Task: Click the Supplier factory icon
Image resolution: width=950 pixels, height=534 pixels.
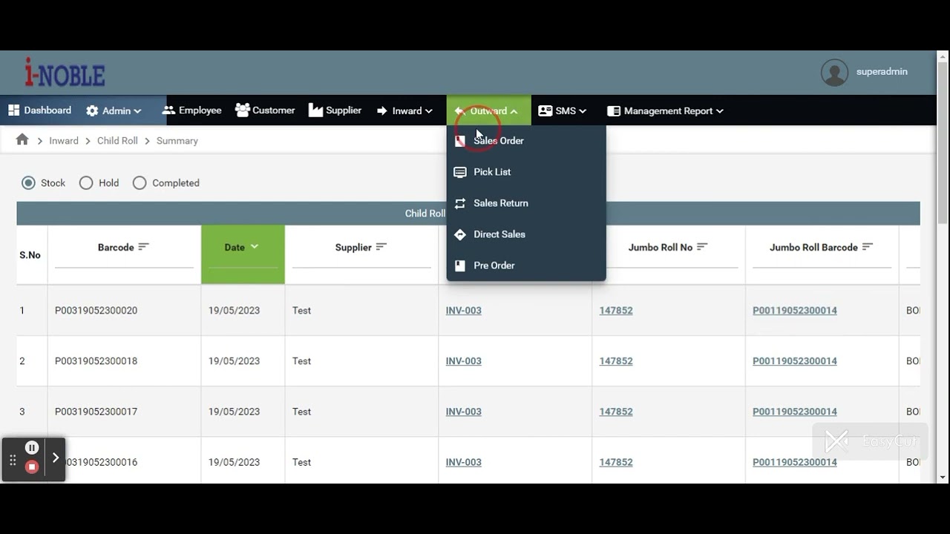Action: [315, 110]
